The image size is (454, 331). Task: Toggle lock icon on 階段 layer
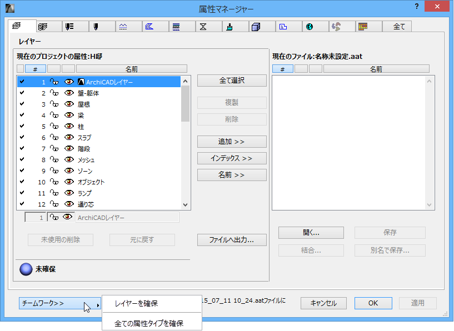tap(54, 148)
